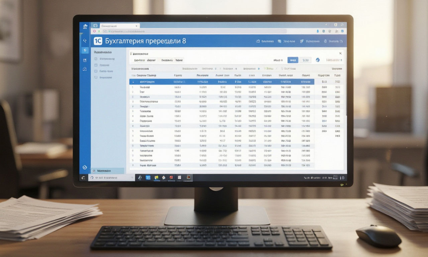Focus the browser address bar
The height and width of the screenshot is (257, 428).
point(195,31)
